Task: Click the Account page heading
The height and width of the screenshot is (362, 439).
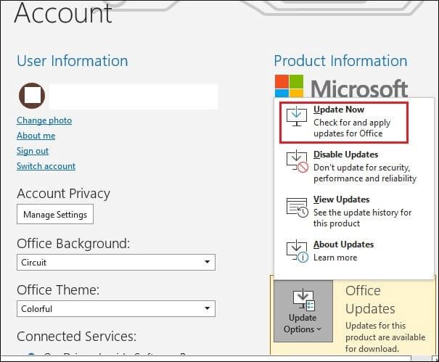Action: tap(63, 12)
